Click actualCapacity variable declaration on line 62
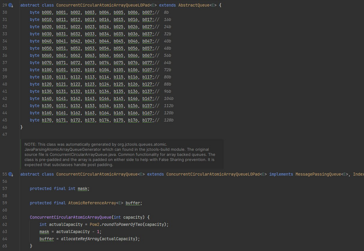Screen dimensions: 364x251 pos(66,224)
